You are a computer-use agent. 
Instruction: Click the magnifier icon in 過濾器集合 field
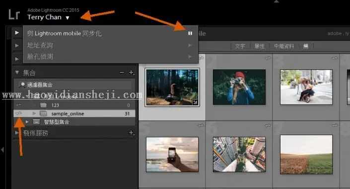(x=22, y=85)
